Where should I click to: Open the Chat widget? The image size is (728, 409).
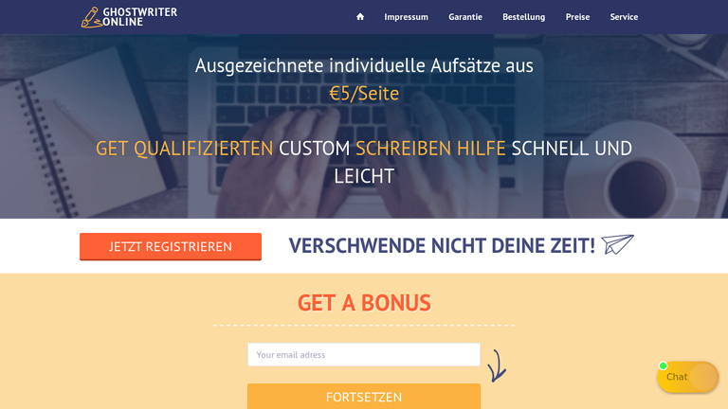pos(687,377)
